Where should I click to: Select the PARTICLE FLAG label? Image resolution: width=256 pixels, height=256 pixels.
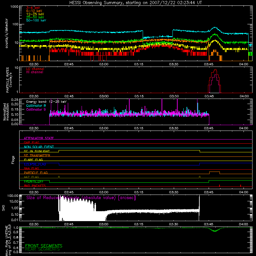coord(36,173)
